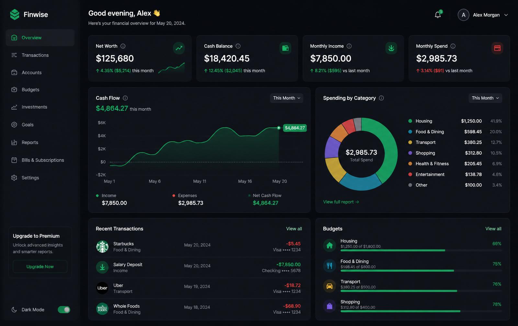Click the Food & Dining legend color dot
Viewport: 518px width, 326px height.
point(410,132)
